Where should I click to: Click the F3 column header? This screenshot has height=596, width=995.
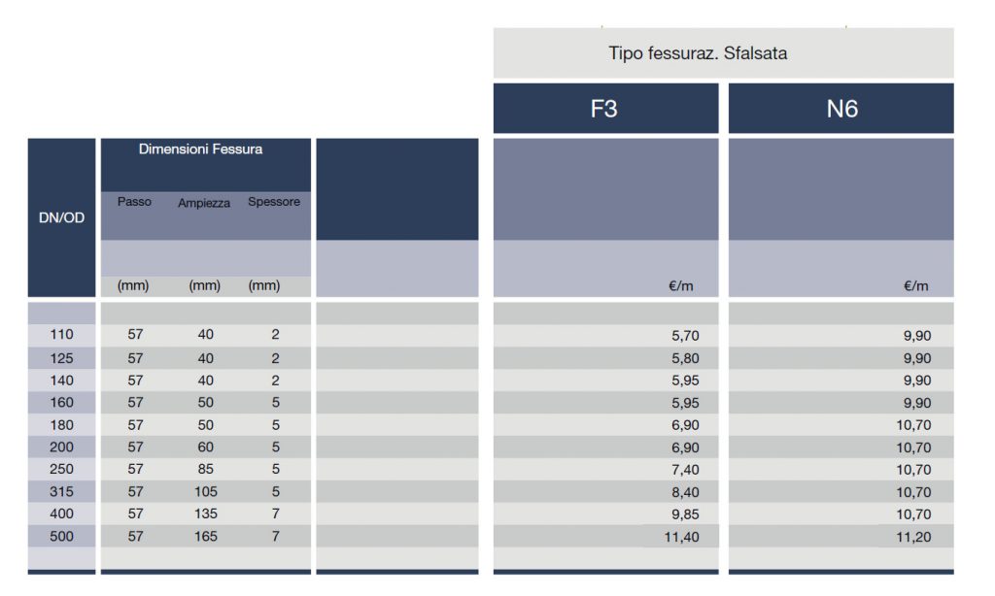[604, 109]
